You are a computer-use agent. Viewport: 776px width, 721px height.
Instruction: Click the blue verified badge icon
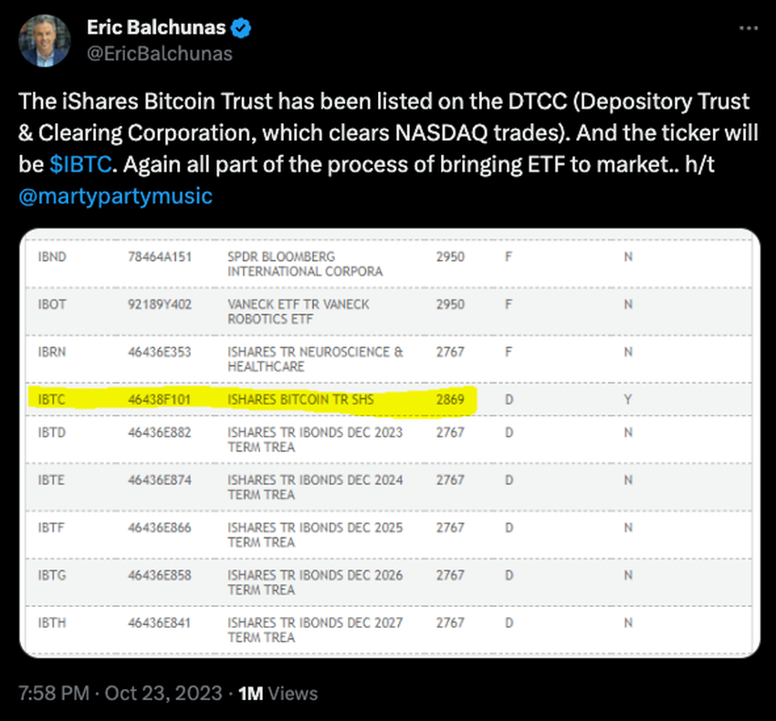tap(241, 27)
